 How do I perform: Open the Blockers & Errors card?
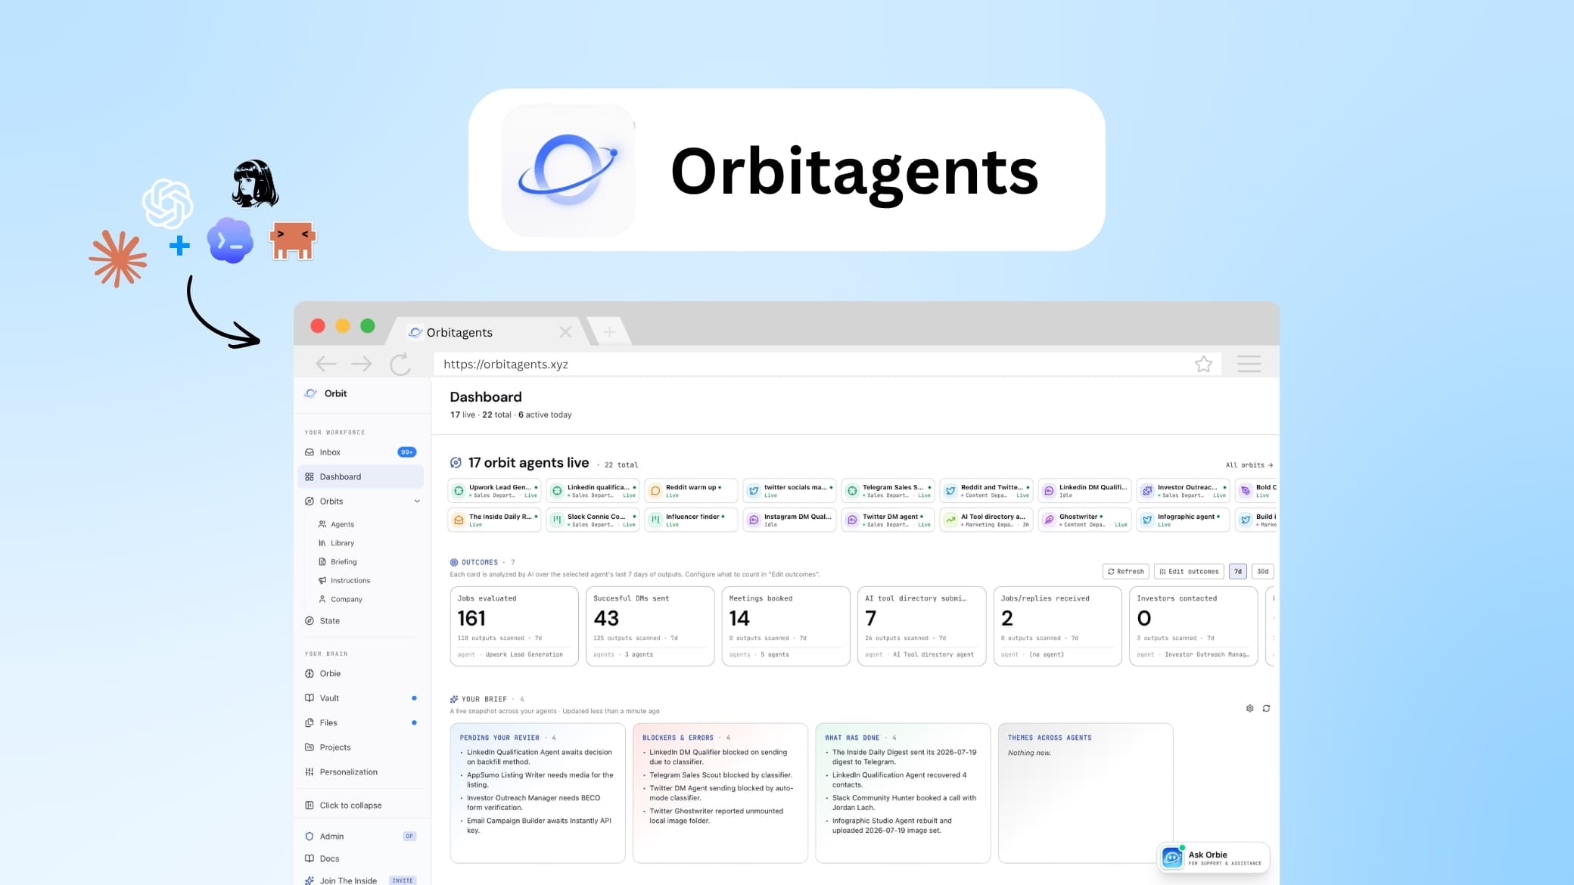[x=720, y=793]
